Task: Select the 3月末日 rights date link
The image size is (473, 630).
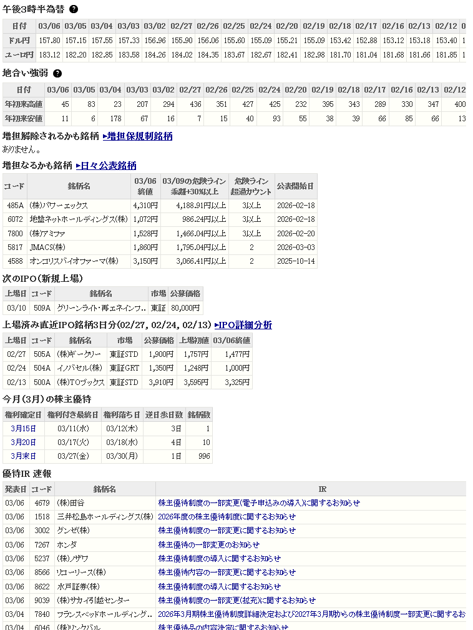Action: click(24, 456)
